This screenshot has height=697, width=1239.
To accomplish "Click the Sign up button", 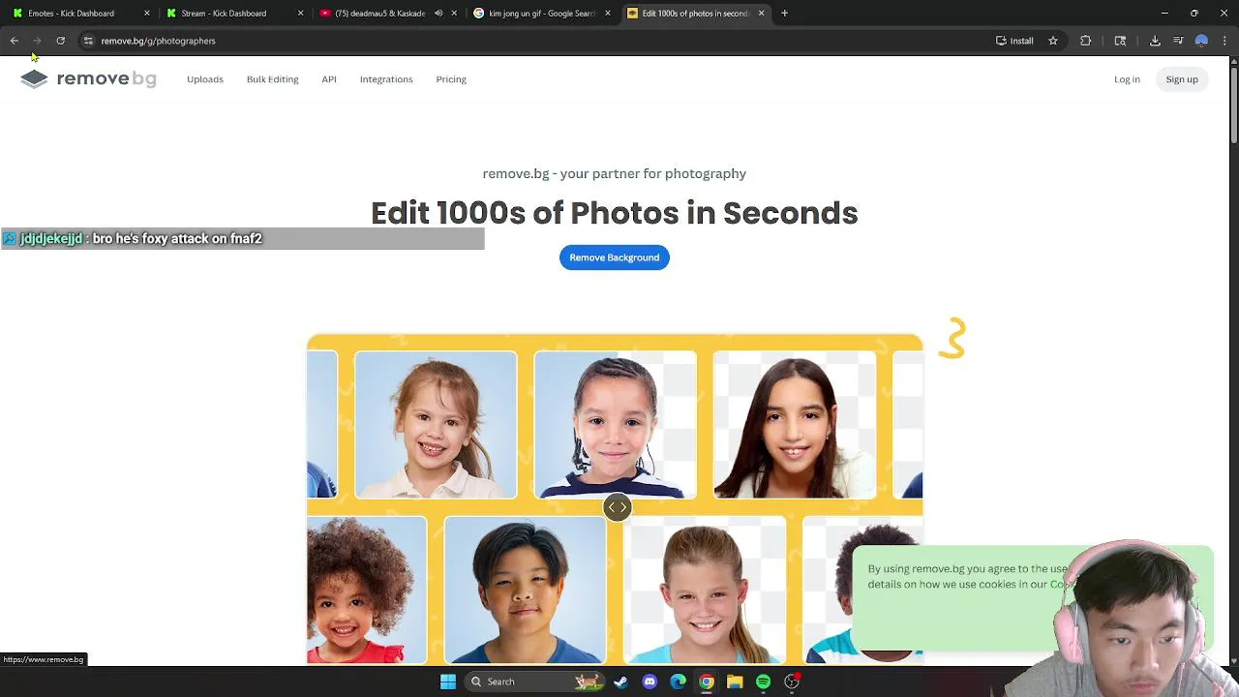I will point(1182,79).
